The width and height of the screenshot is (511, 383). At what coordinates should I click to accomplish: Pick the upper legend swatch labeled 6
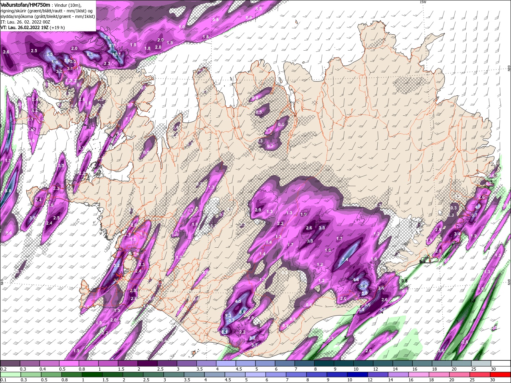(x=285, y=363)
